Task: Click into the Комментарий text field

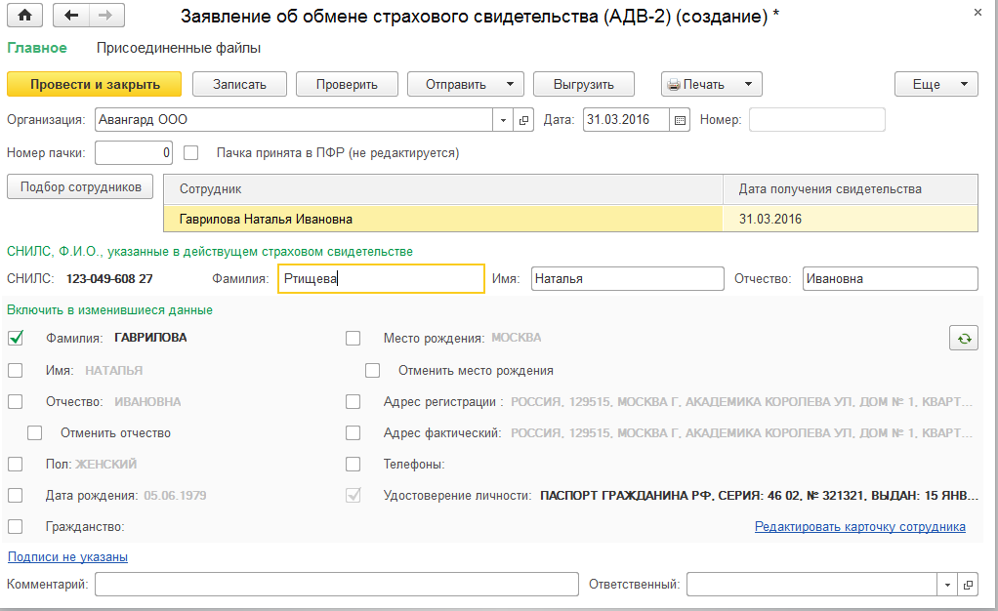Action: 337,584
